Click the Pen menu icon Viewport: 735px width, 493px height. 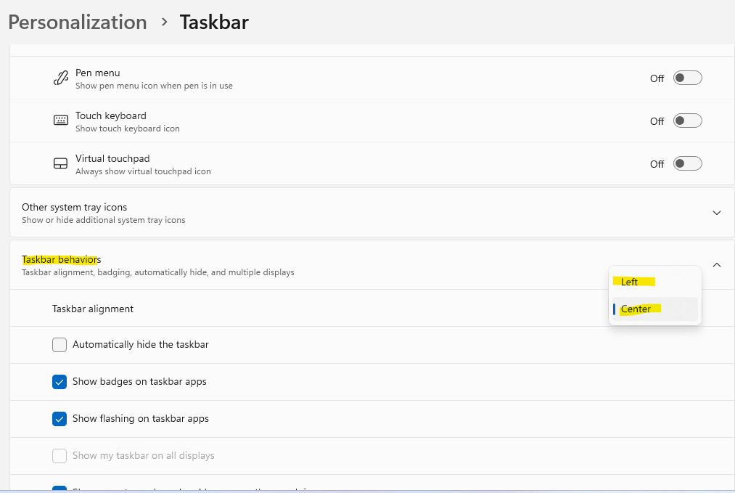[60, 78]
